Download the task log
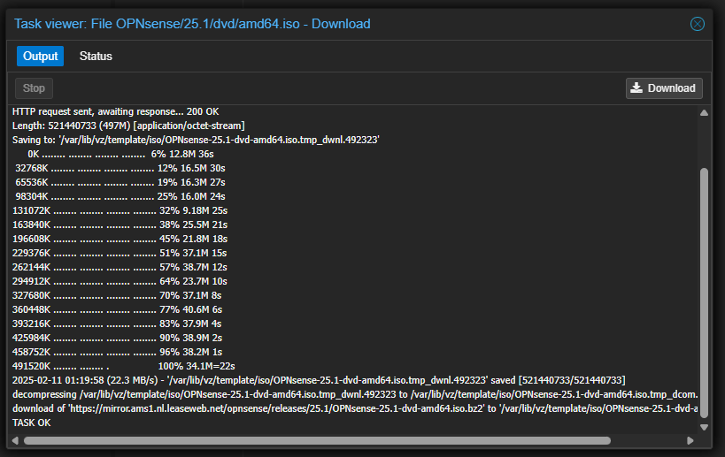 664,88
